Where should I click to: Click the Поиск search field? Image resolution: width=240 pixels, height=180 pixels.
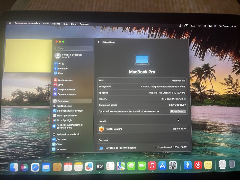pyautogui.click(x=73, y=48)
